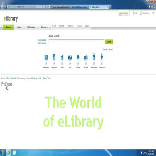
Task: Open the Topics tab
Action: 19,27
